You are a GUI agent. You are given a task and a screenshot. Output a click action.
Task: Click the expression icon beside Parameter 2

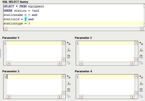141,43
